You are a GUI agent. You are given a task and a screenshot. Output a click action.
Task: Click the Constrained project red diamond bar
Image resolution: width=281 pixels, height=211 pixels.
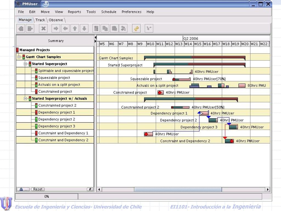tap(160, 92)
